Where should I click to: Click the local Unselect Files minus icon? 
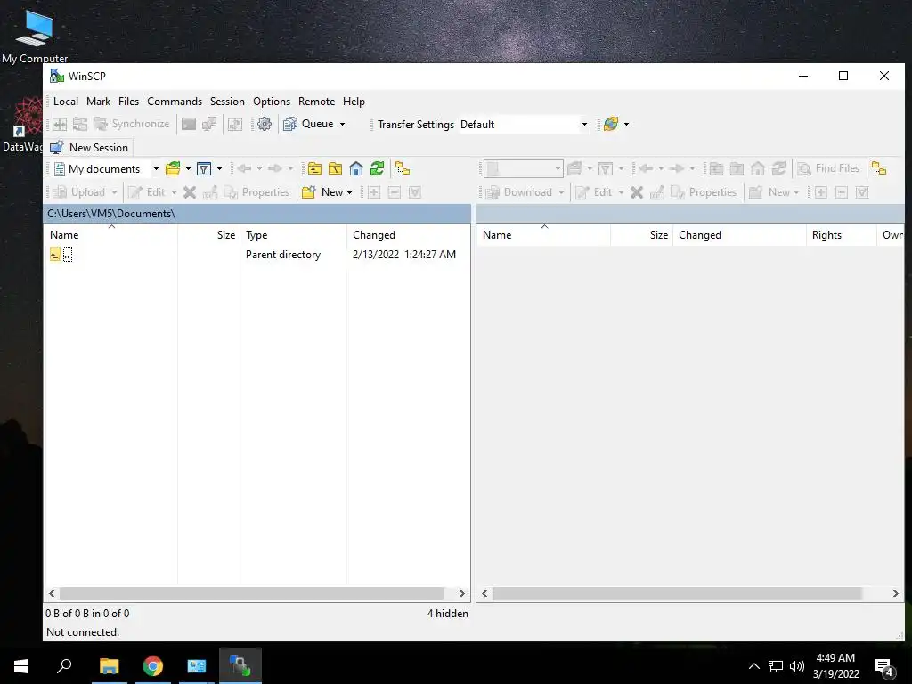coord(395,192)
